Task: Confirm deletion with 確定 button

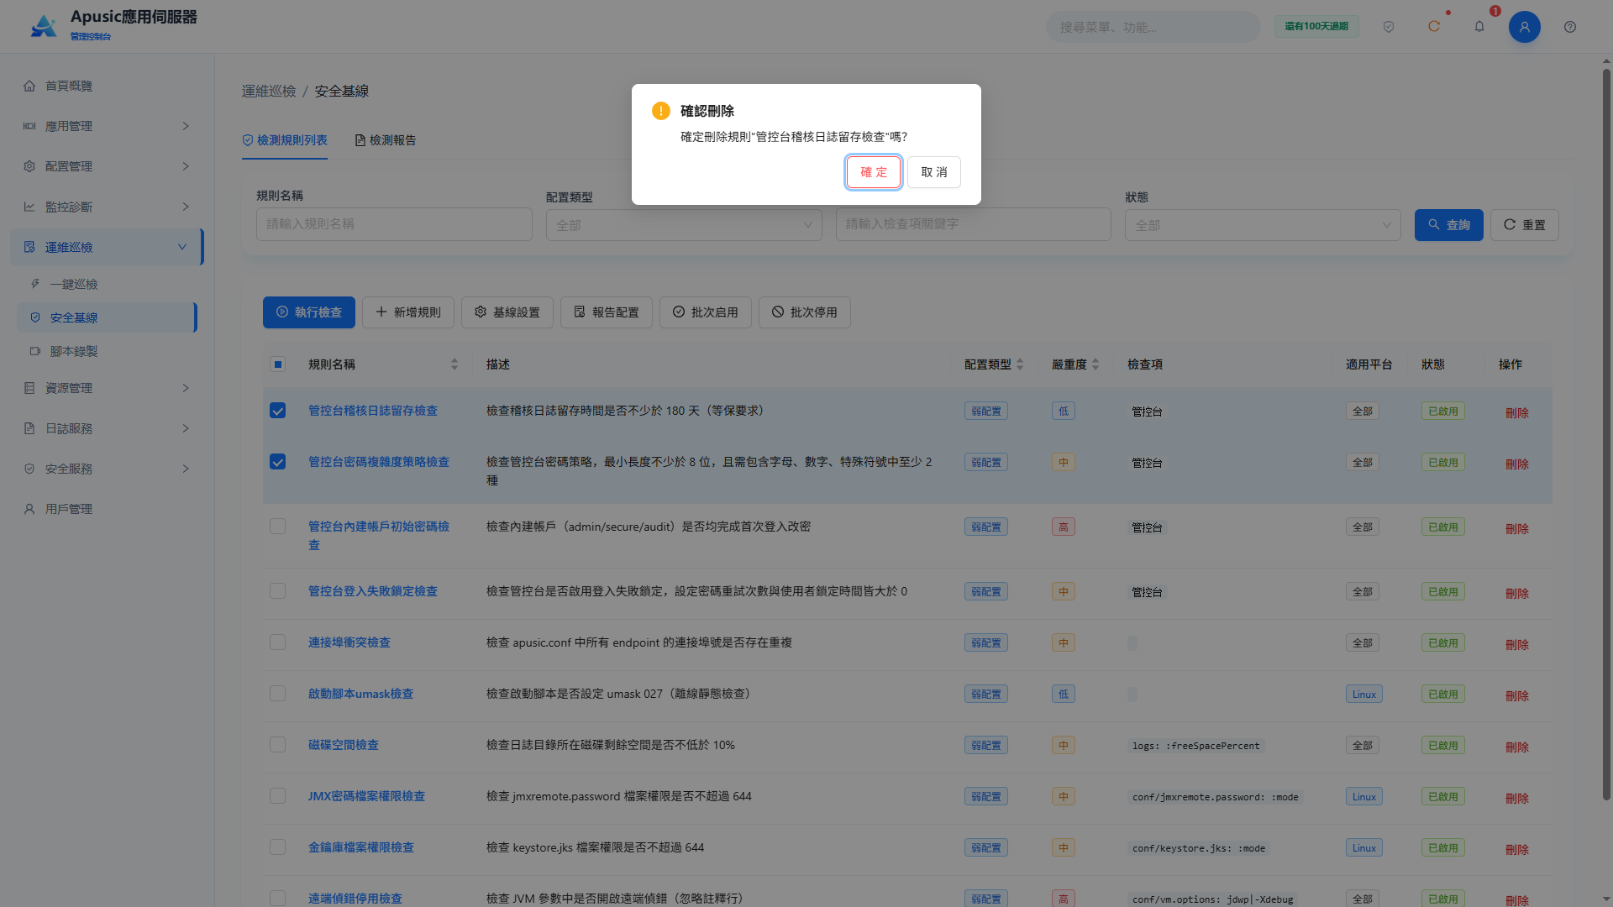Action: (874, 172)
